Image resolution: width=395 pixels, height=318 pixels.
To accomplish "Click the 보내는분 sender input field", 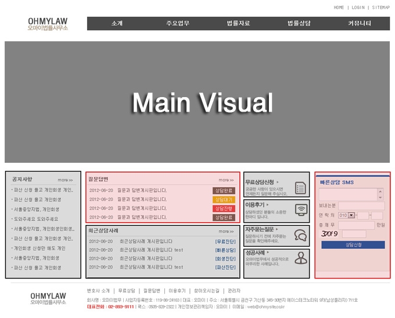I will point(361,206).
